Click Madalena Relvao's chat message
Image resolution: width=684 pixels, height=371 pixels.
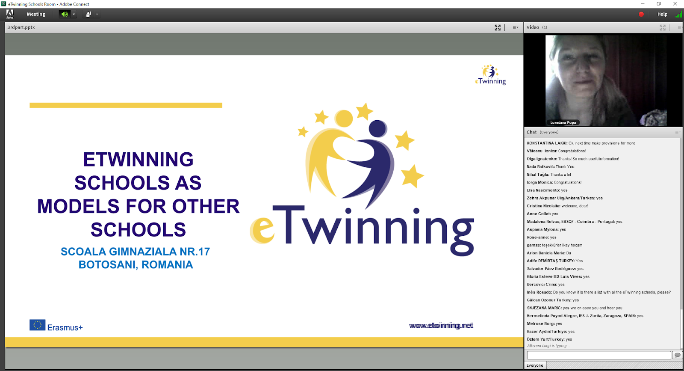(574, 222)
